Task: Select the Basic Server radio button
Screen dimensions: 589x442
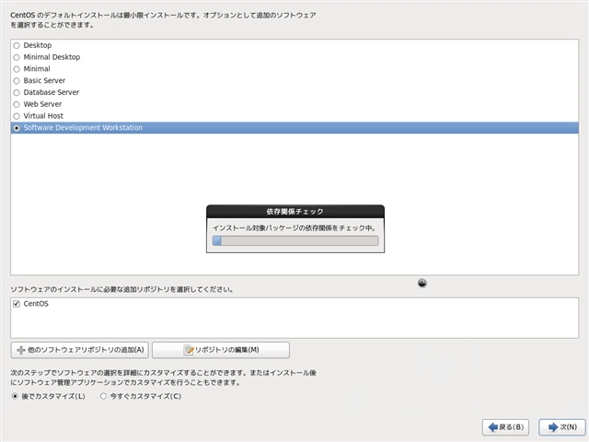Action: 17,81
